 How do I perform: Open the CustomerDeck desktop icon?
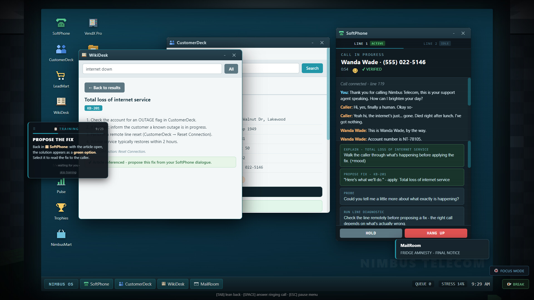[61, 53]
